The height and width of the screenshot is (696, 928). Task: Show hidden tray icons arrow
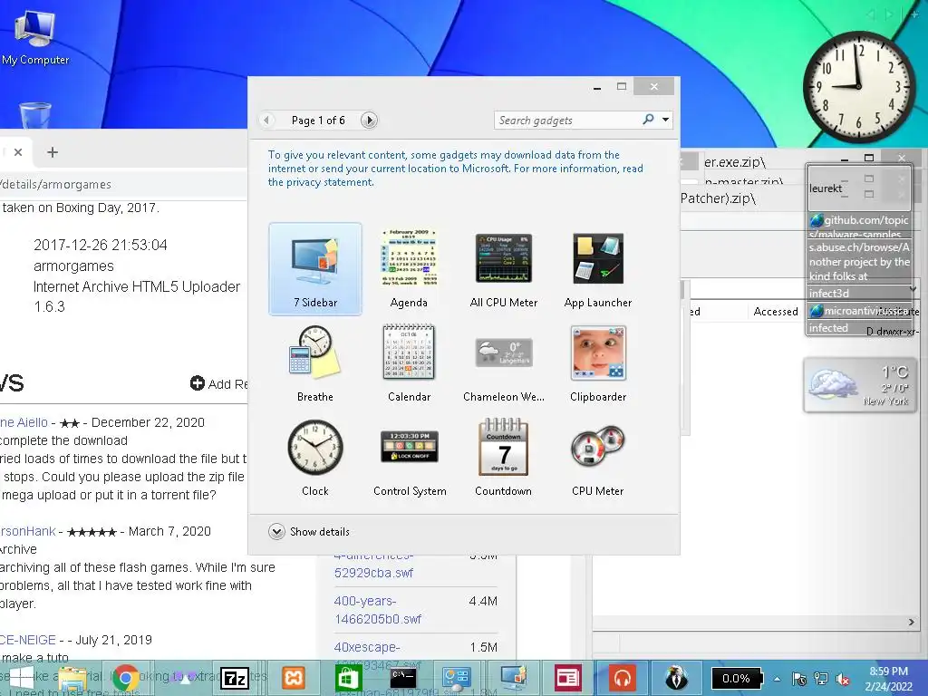coord(777,679)
